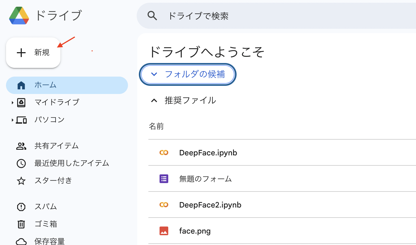
Task: Expand the マイドライブ tree item
Action: coord(12,102)
